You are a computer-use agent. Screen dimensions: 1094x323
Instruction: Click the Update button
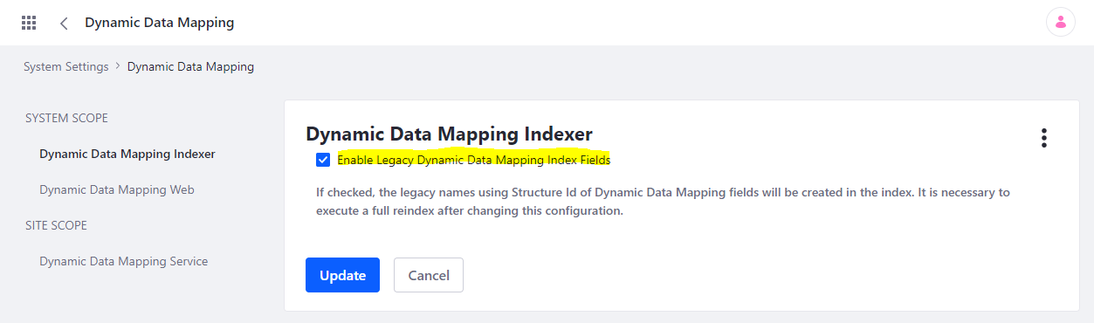(342, 275)
